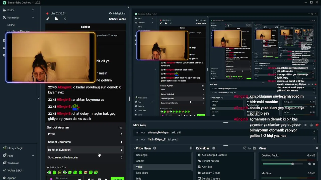Open the Mixer settings gear

click(317, 148)
